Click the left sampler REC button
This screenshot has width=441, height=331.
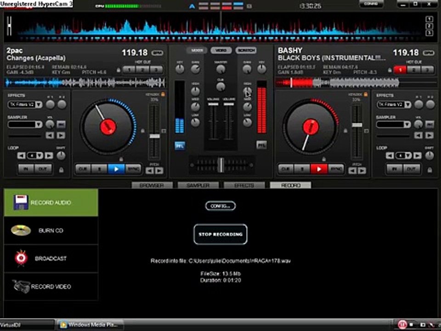click(61, 125)
